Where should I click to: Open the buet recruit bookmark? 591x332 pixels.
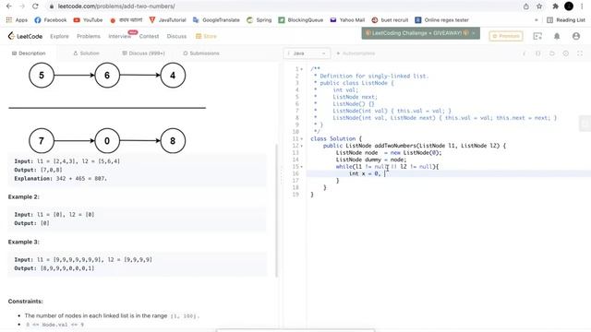point(390,20)
